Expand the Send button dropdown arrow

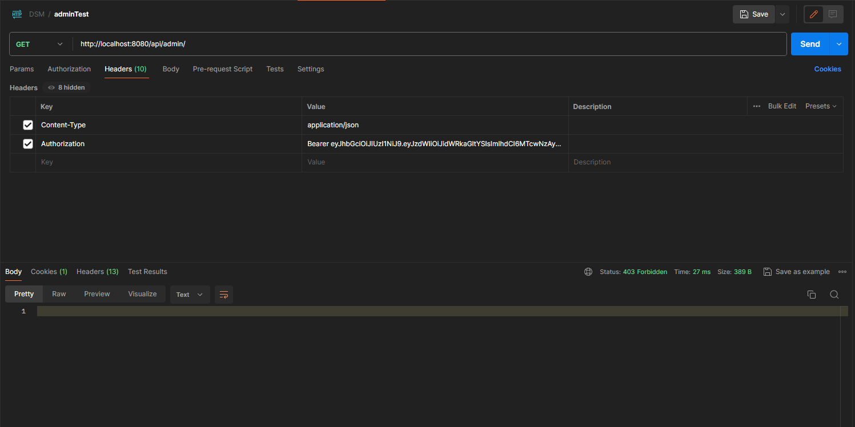(x=839, y=44)
